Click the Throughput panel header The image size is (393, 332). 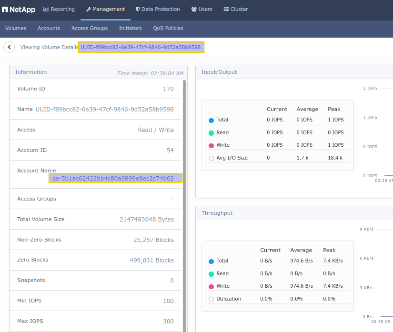pyautogui.click(x=294, y=213)
